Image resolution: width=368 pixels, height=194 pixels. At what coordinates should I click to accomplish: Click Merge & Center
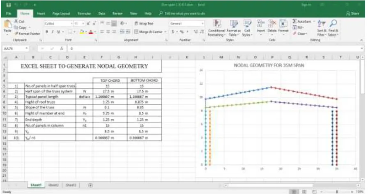tap(149, 32)
